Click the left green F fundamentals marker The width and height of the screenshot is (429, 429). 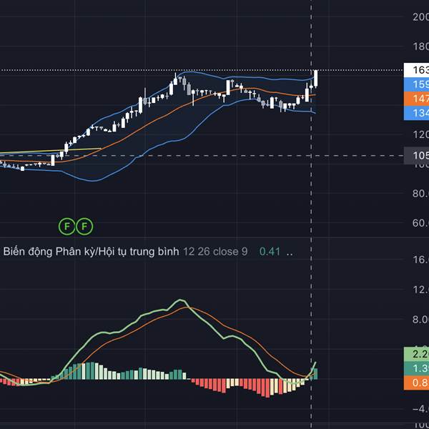pyautogui.click(x=66, y=226)
